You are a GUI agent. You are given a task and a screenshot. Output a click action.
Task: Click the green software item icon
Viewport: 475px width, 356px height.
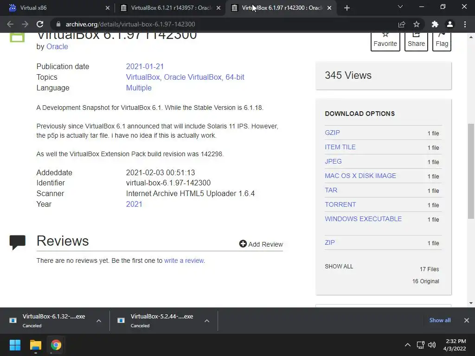pos(17,37)
